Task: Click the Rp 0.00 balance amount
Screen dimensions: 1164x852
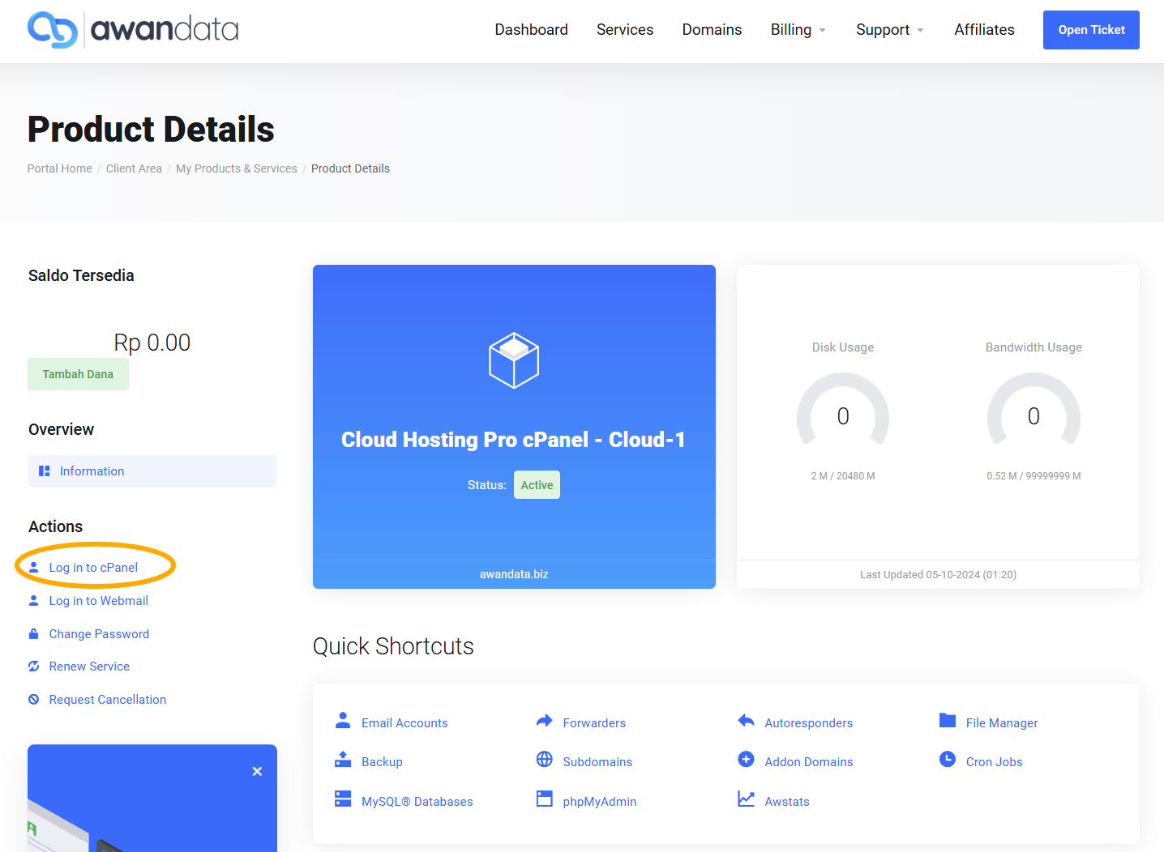Action: pos(152,343)
